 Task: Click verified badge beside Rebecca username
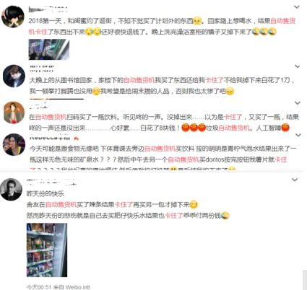coord(76,139)
